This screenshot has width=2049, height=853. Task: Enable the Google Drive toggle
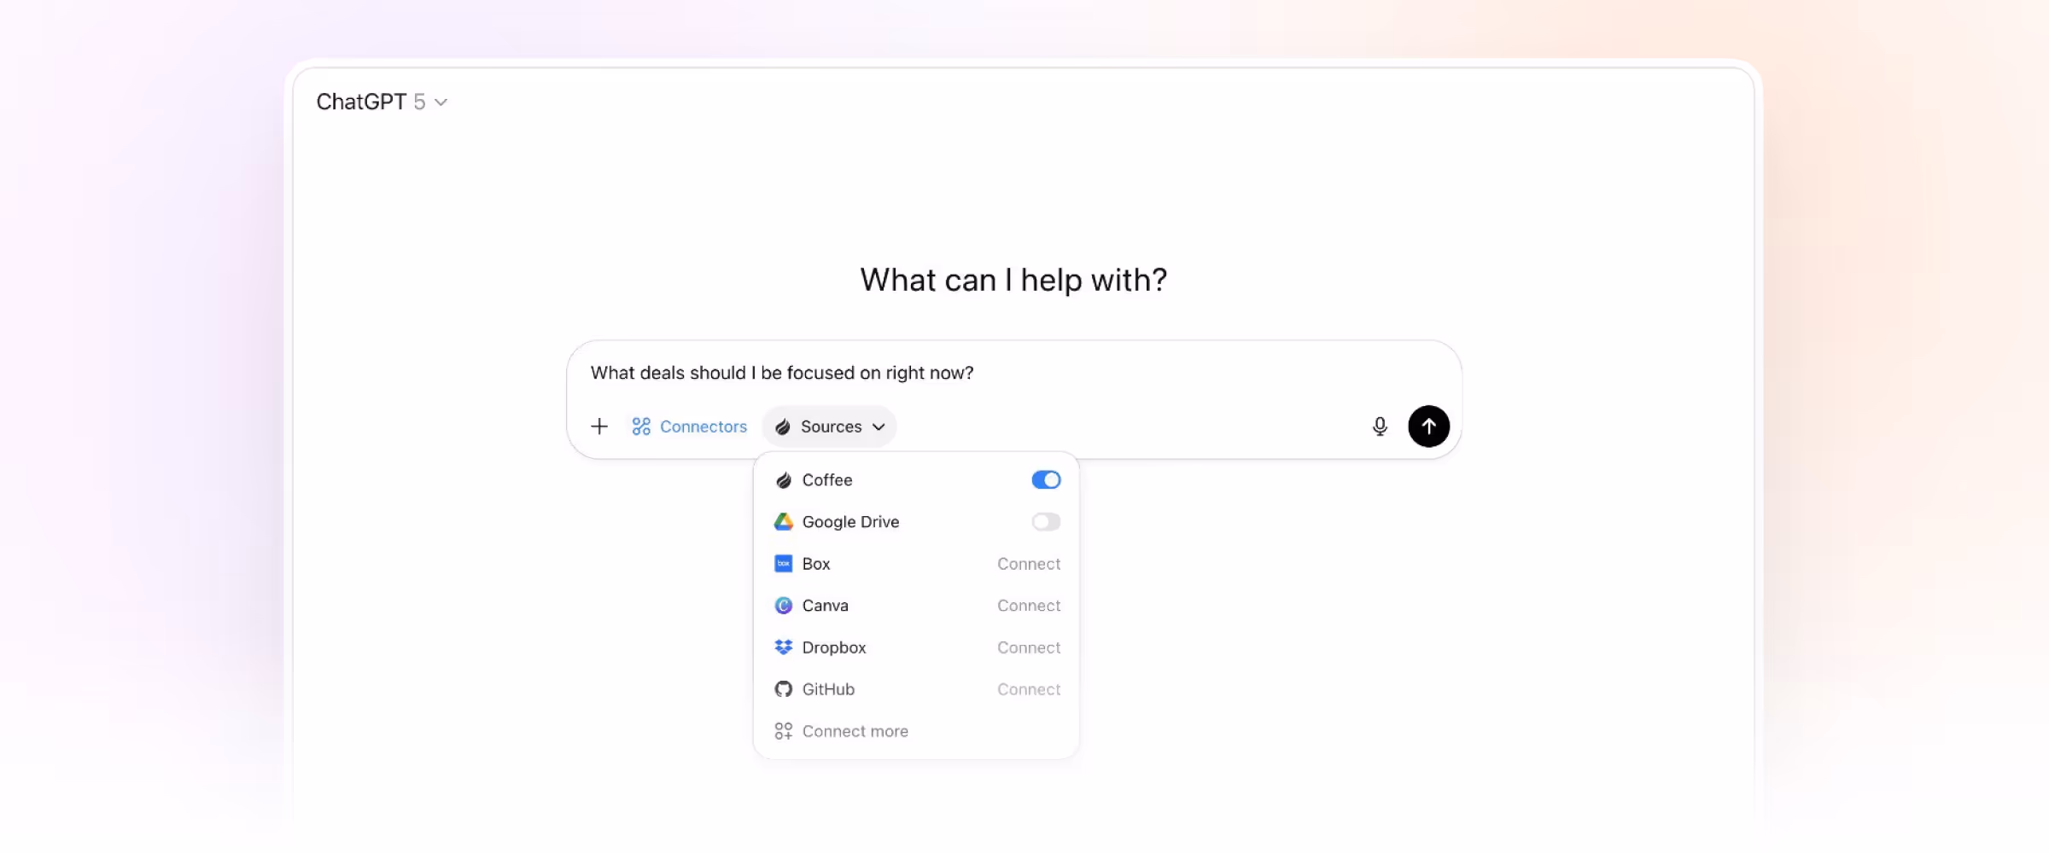click(x=1046, y=522)
